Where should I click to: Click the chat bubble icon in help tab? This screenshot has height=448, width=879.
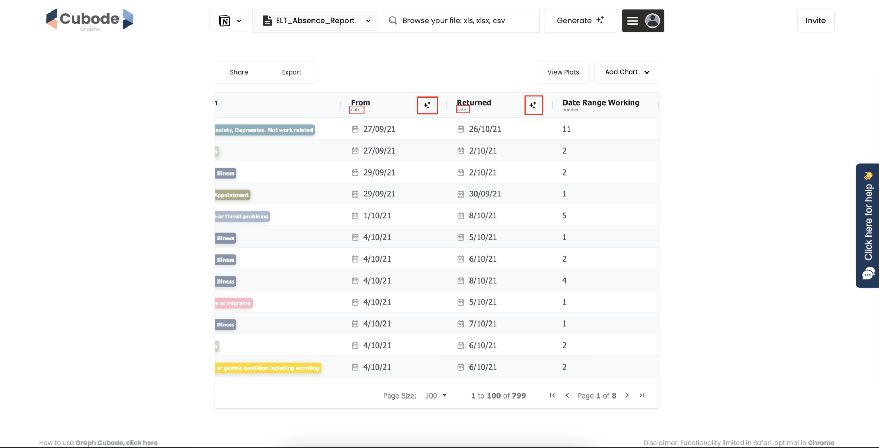click(x=868, y=273)
